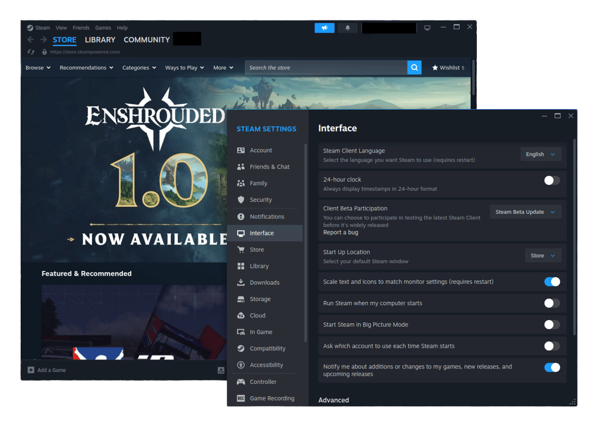Open the Steam Beta Update dropdown
Image resolution: width=596 pixels, height=426 pixels.
(526, 212)
